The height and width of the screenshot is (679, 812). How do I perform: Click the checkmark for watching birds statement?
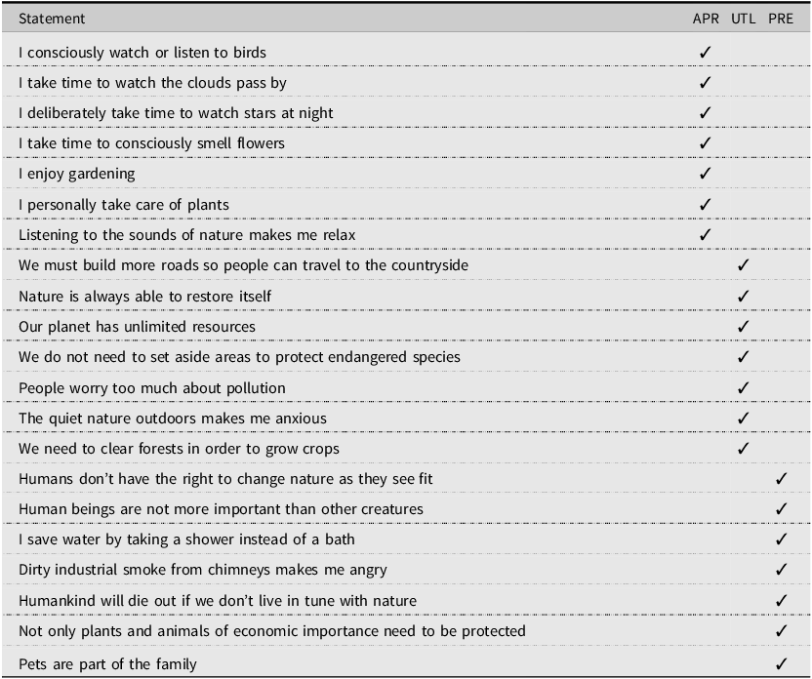pyautogui.click(x=705, y=53)
